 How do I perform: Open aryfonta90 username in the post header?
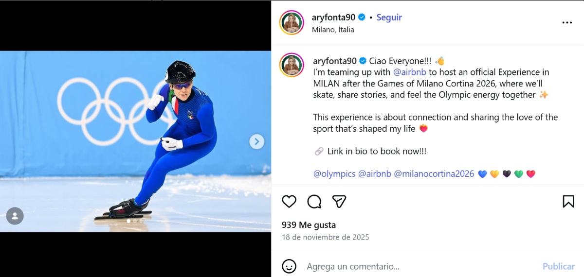[333, 17]
